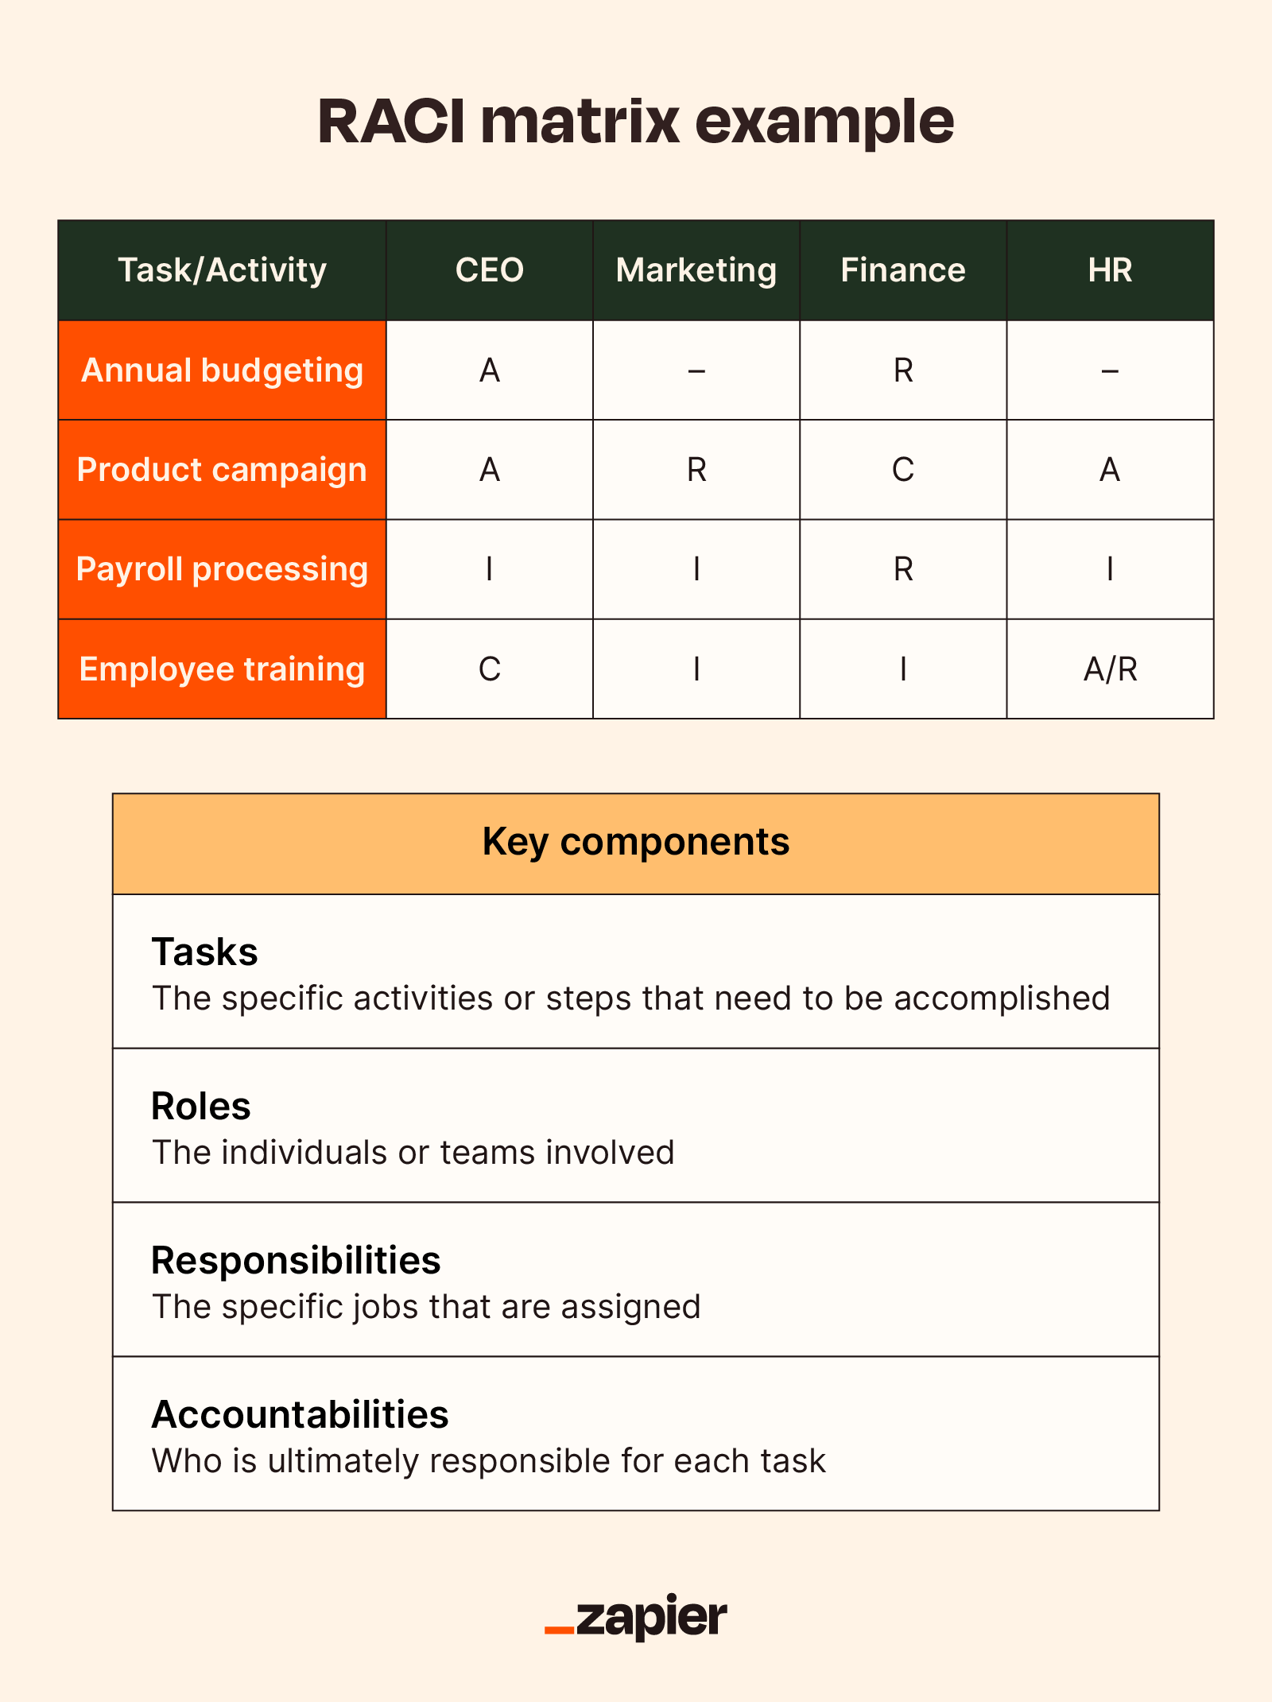Screen dimensions: 1272x1702
Task: Select the Responsibilities heading
Action: 296,1260
